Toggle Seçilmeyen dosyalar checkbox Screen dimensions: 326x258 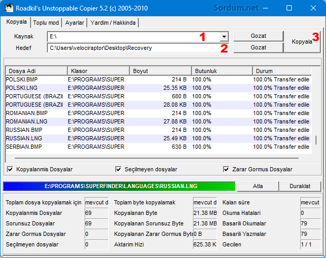tap(118, 169)
